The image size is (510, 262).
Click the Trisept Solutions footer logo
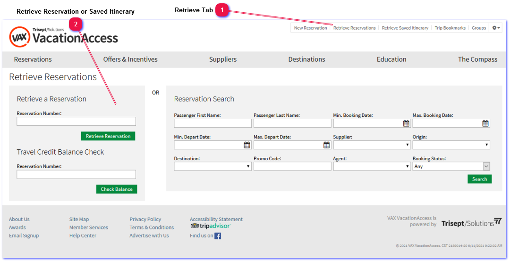[x=472, y=222]
